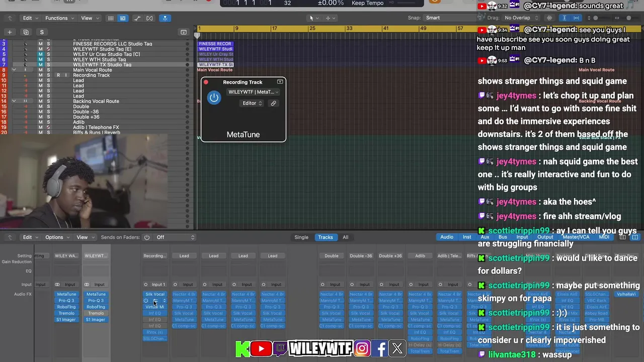This screenshot has width=644, height=362.
Task: Adjust the horizontal zoom slider
Action: pyautogui.click(x=629, y=18)
